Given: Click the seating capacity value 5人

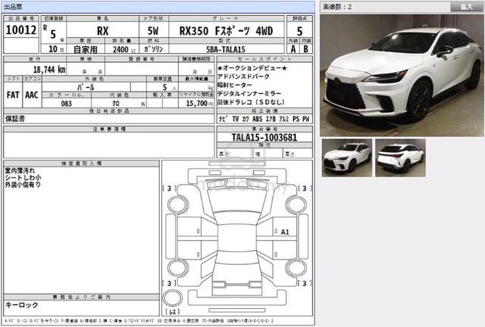Looking at the screenshot, I should pos(169,88).
